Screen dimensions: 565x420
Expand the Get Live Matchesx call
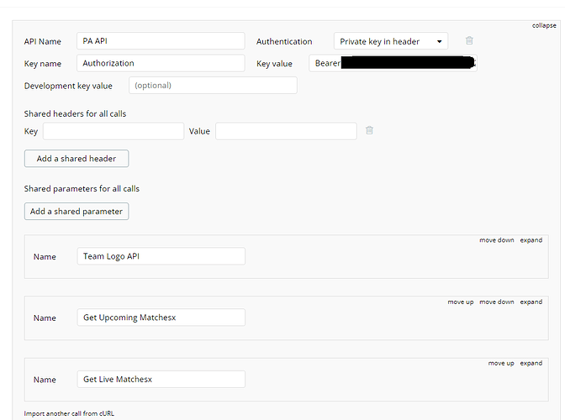tap(531, 363)
